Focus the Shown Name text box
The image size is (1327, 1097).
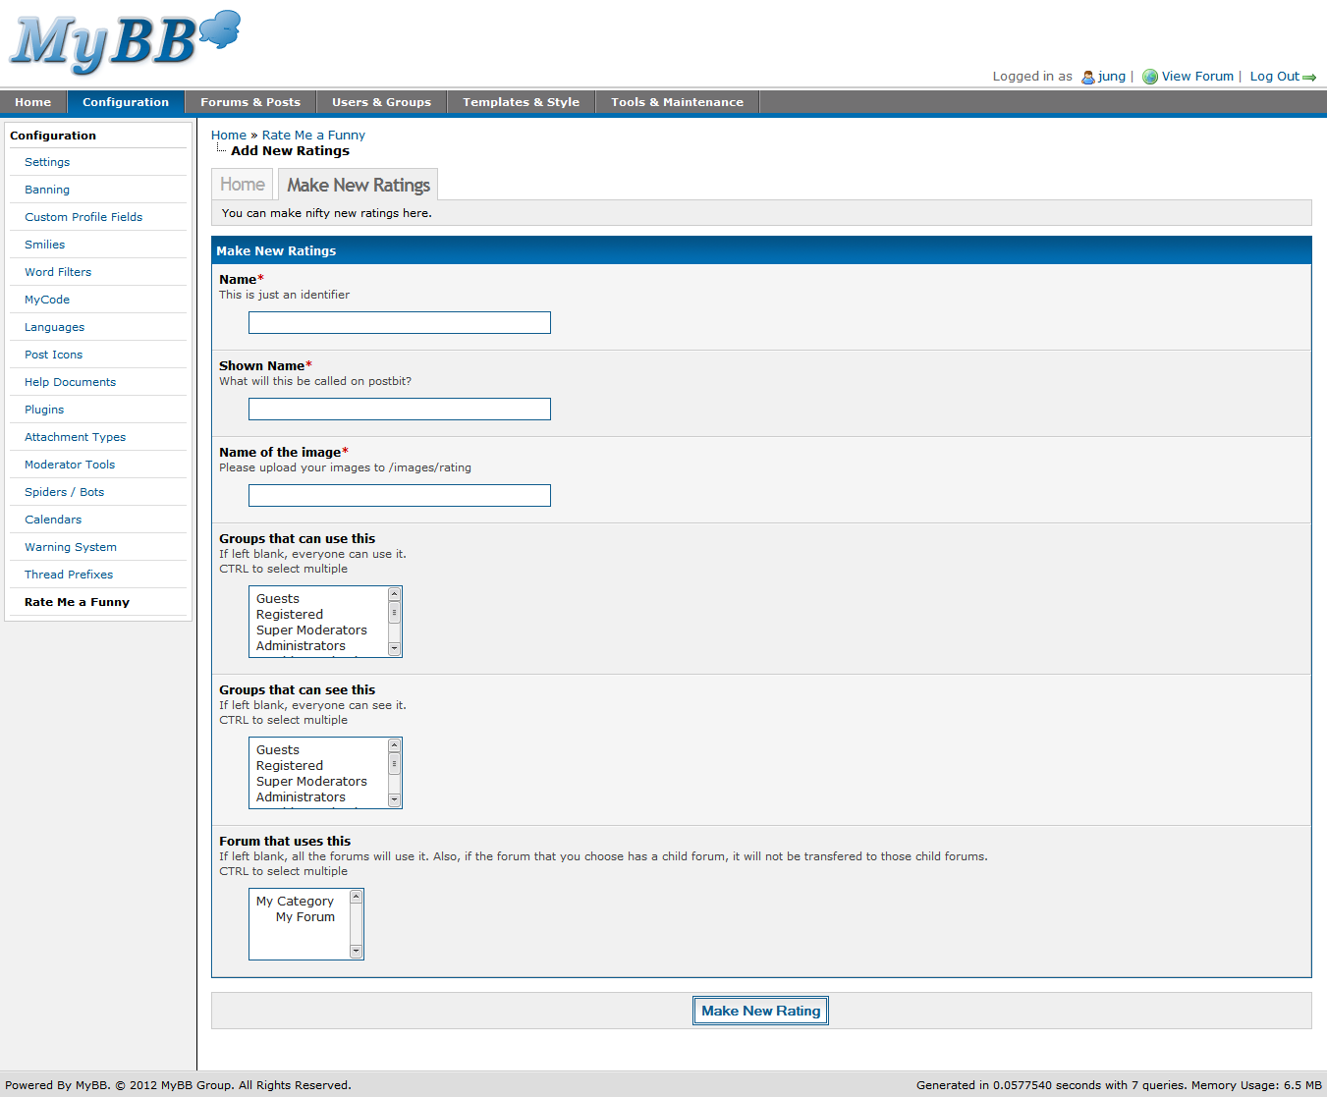[399, 410]
